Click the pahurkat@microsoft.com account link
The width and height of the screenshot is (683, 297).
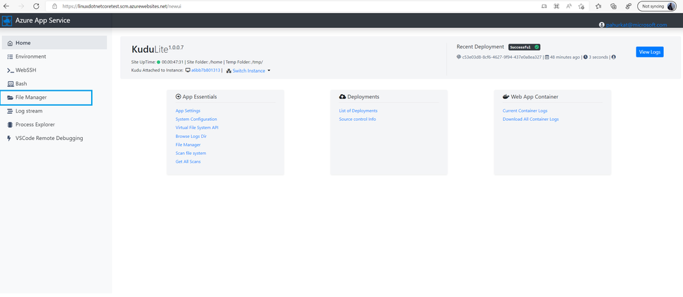636,25
